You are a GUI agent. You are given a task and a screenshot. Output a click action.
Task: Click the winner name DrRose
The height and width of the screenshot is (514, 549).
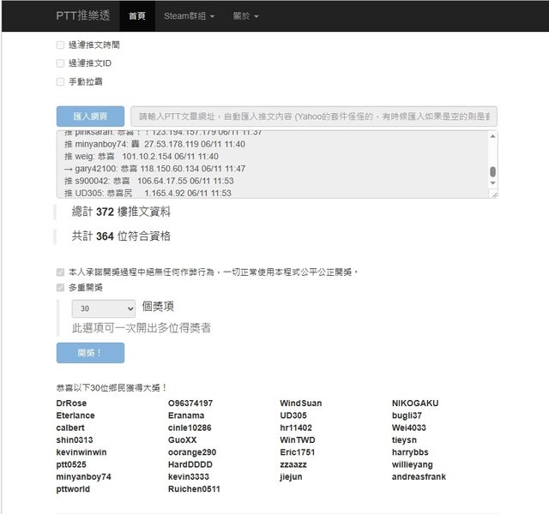71,403
